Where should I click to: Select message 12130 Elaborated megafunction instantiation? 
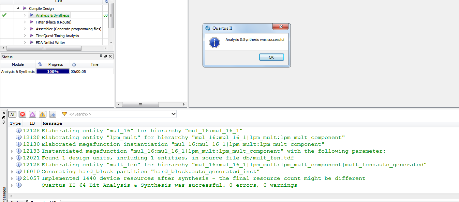tap(183, 144)
